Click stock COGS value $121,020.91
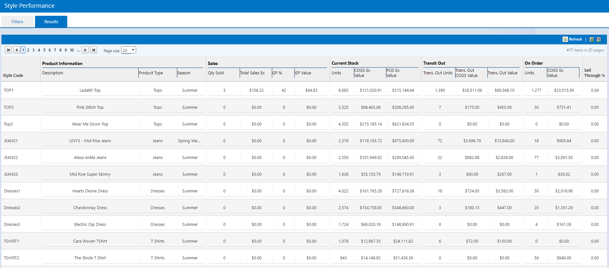609x268 pixels. point(371,90)
